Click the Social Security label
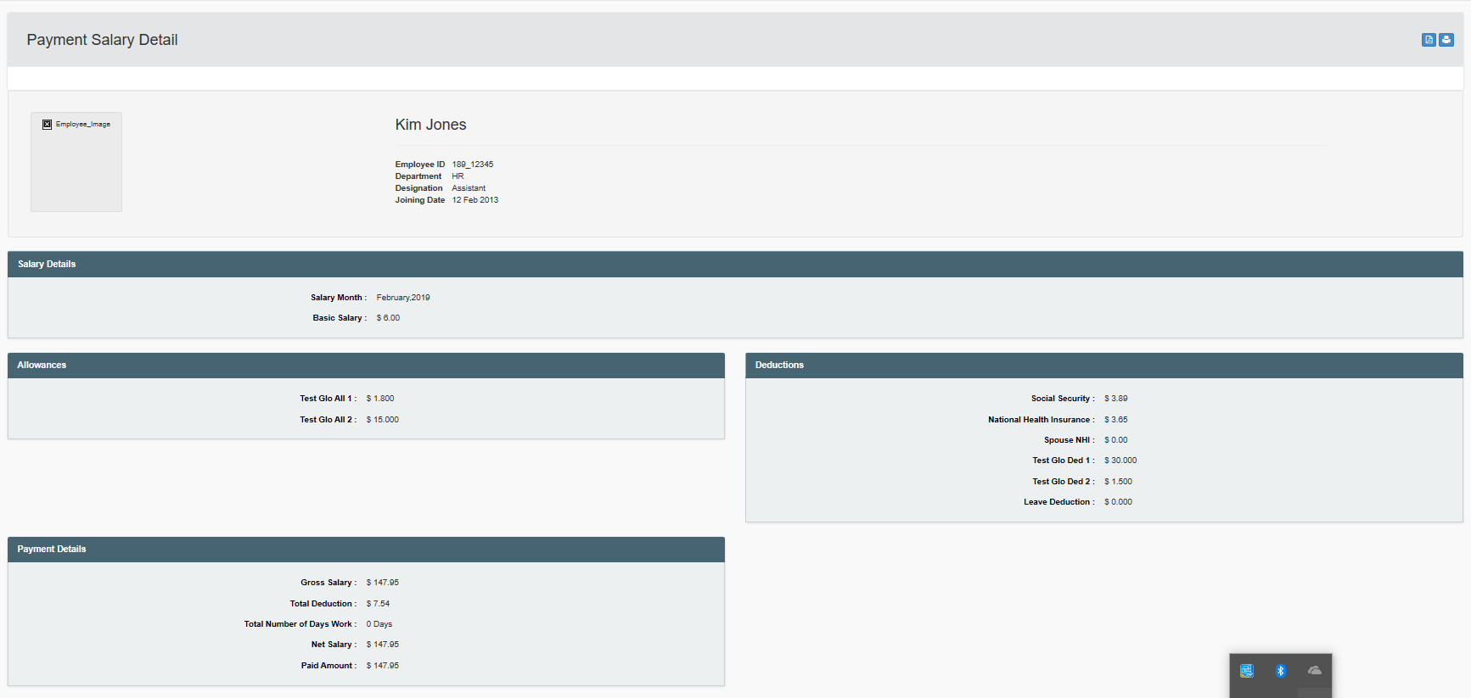The image size is (1471, 698). click(x=1061, y=399)
